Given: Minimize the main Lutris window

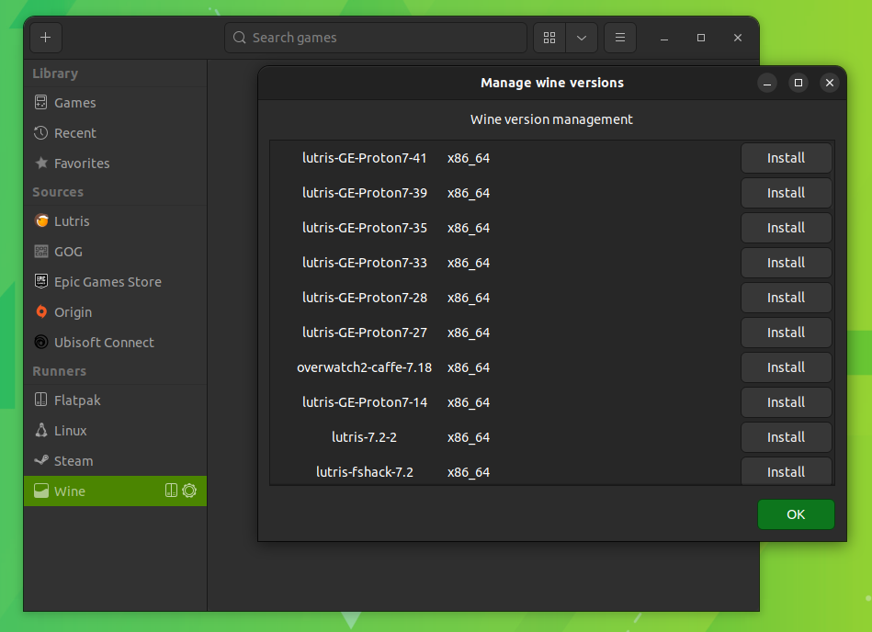Looking at the screenshot, I should pos(664,38).
